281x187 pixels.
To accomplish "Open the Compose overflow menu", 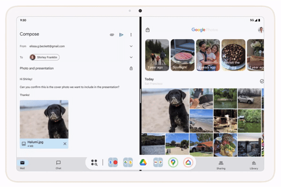I will (x=131, y=35).
